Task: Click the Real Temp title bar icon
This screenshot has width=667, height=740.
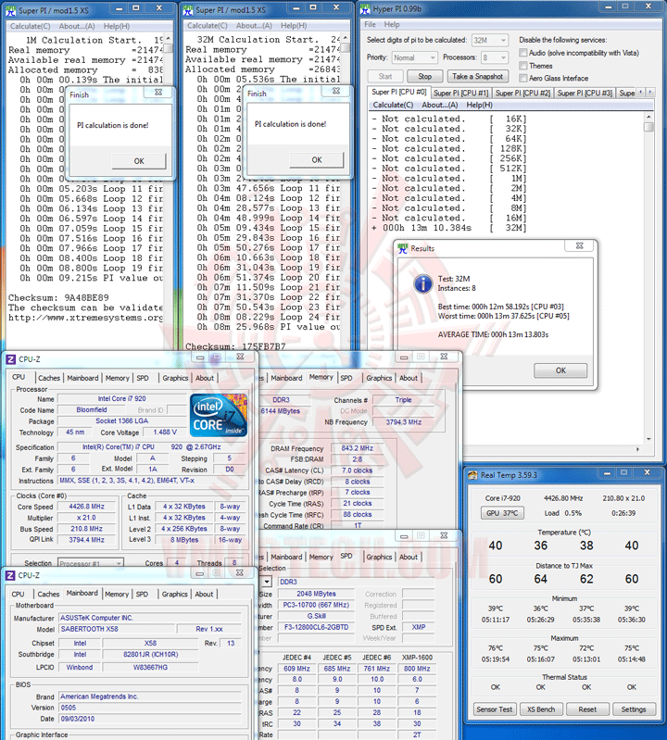Action: (472, 475)
